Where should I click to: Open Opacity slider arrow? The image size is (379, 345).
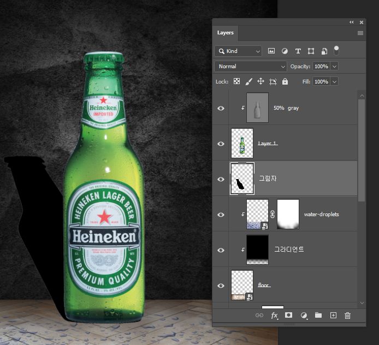point(334,66)
